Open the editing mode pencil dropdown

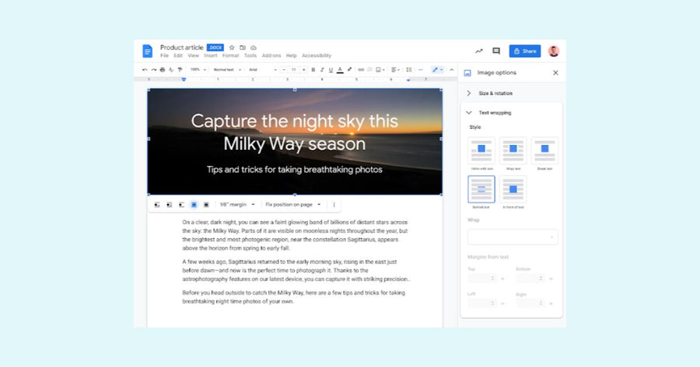click(x=437, y=70)
